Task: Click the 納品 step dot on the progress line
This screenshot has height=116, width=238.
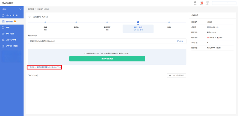Action: [169, 22]
